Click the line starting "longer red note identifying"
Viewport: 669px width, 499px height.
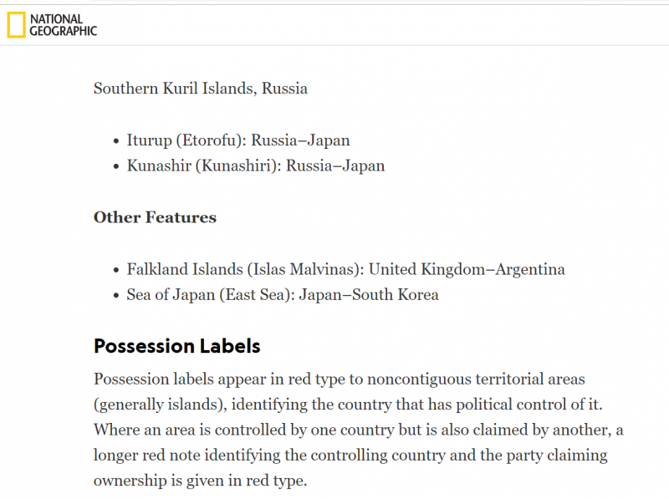(350, 455)
